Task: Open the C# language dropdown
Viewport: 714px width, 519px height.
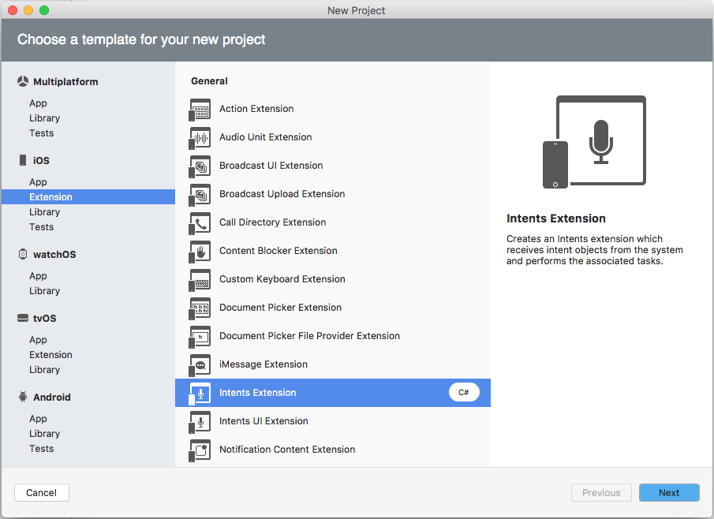Action: [x=464, y=393]
